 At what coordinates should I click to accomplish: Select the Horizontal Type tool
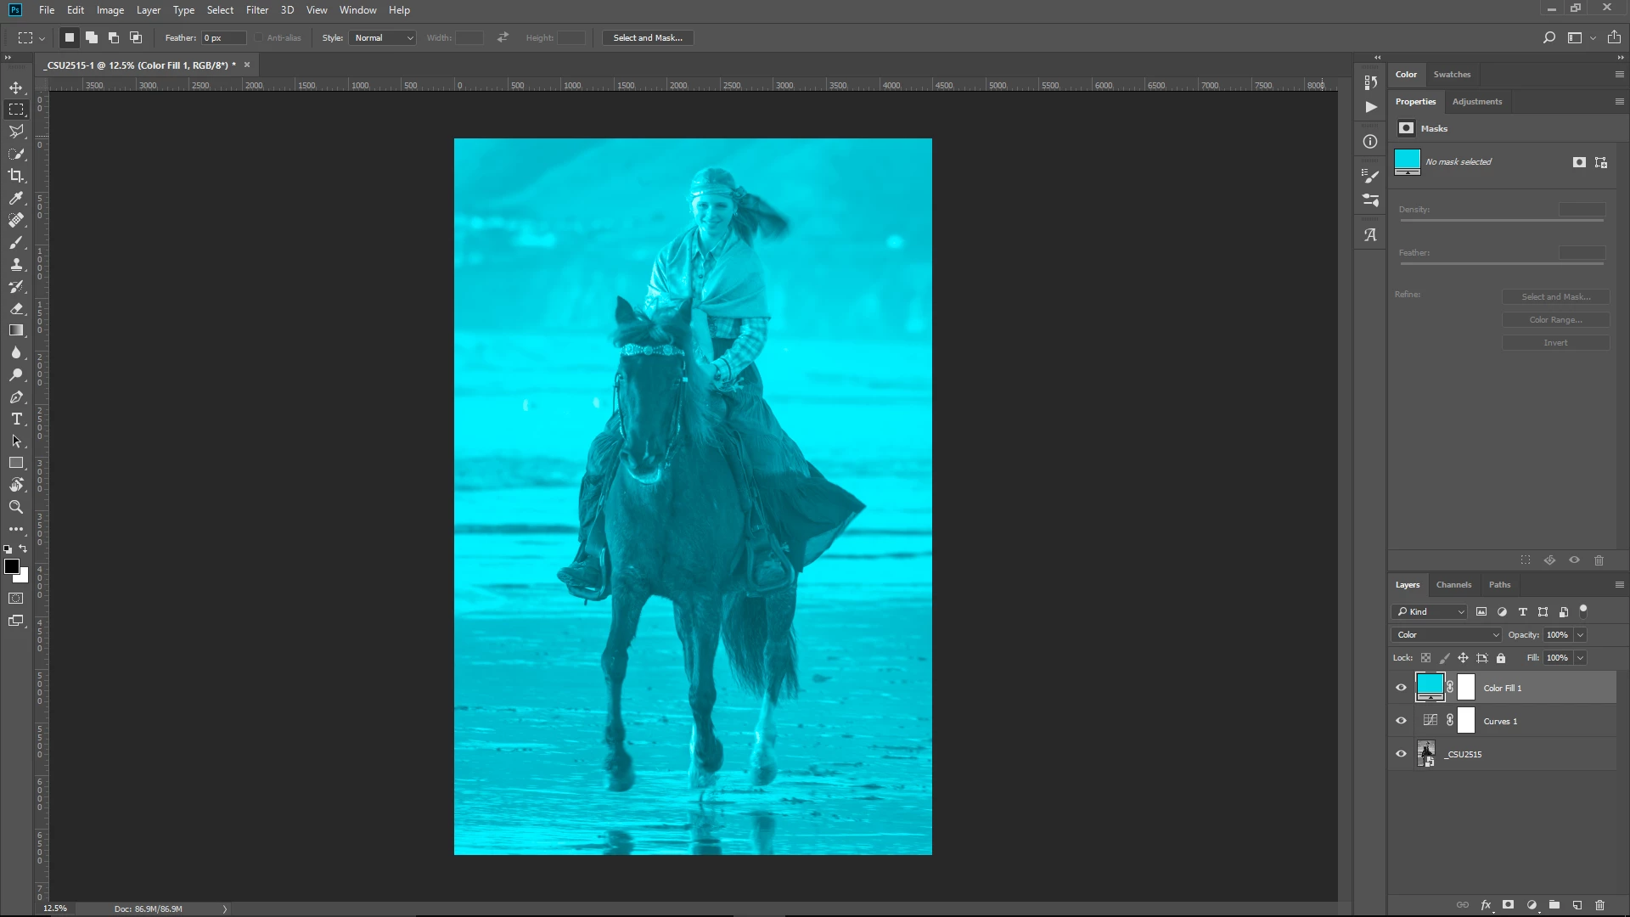16,419
